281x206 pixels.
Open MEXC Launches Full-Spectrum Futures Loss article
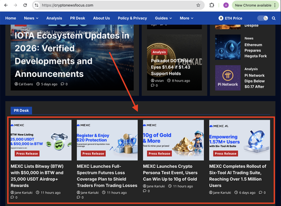pyautogui.click(x=107, y=176)
